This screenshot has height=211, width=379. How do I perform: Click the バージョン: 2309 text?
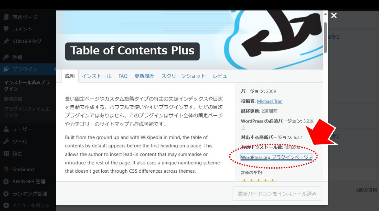tap(258, 91)
